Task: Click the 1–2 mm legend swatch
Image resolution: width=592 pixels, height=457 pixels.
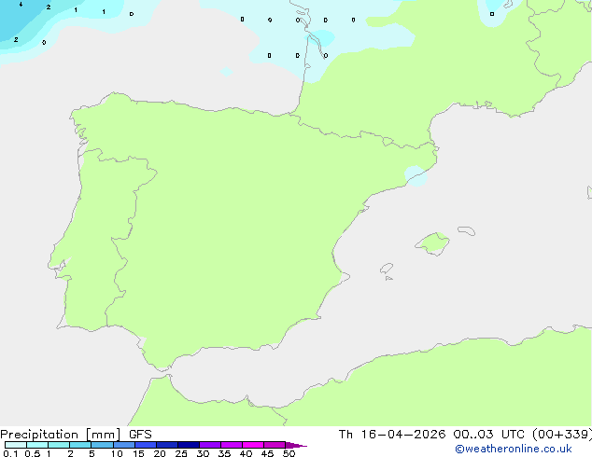Action: tap(59, 445)
